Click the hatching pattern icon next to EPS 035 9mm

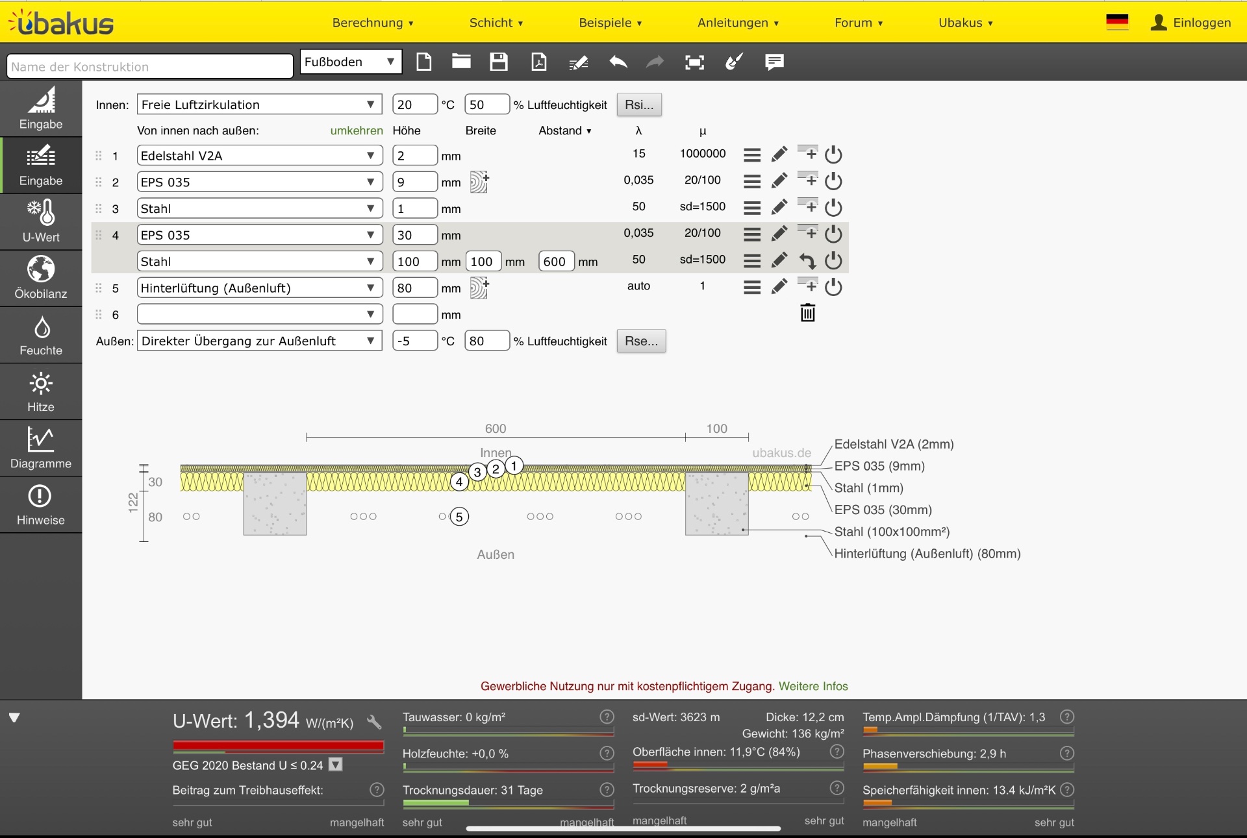click(x=479, y=182)
